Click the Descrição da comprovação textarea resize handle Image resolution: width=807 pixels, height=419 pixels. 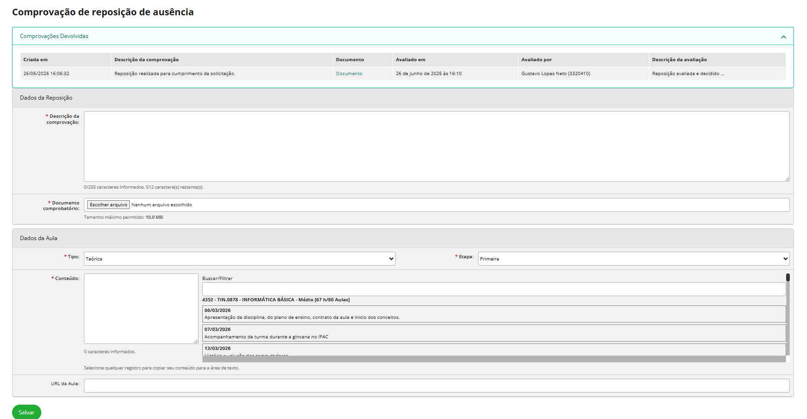[787, 178]
